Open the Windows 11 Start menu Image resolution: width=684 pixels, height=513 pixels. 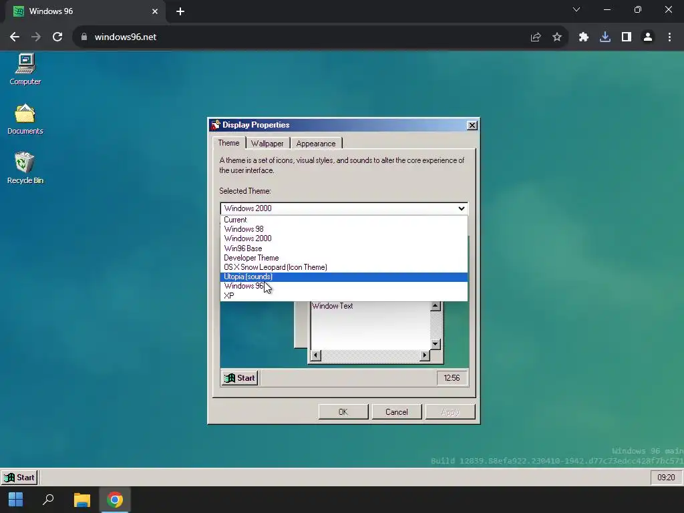tap(16, 500)
